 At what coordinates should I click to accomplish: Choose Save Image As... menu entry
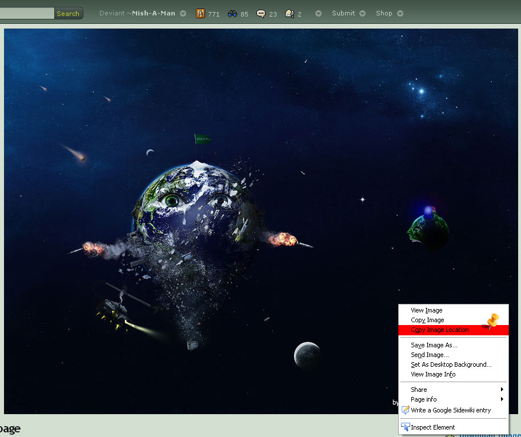tap(453, 345)
